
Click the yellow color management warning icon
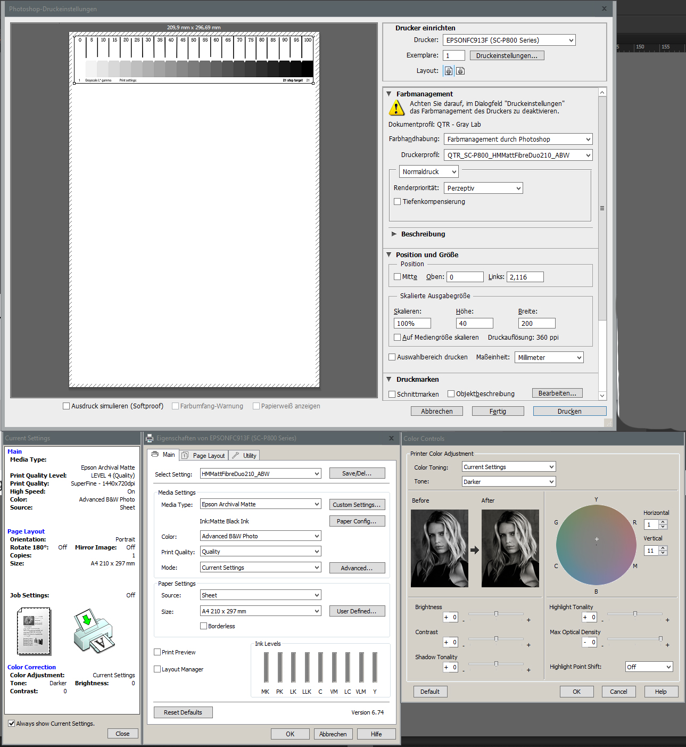396,108
